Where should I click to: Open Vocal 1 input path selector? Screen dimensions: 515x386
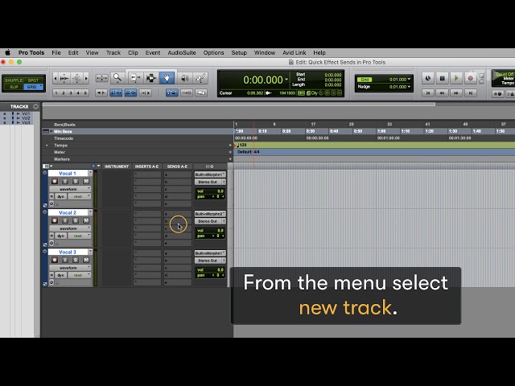210,175
